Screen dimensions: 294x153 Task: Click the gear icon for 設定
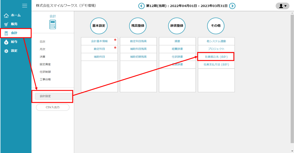[x=6, y=51]
